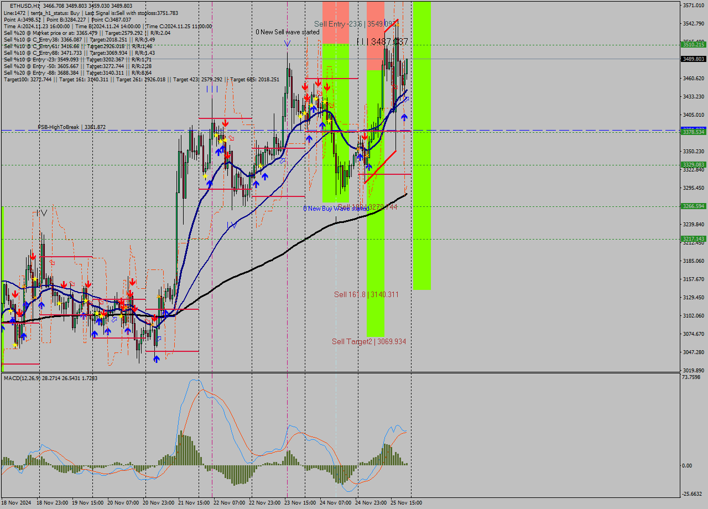Screen dimensions: 708x509
Task: Click the '24 Nov 07:00' time axis label
Action: click(335, 503)
